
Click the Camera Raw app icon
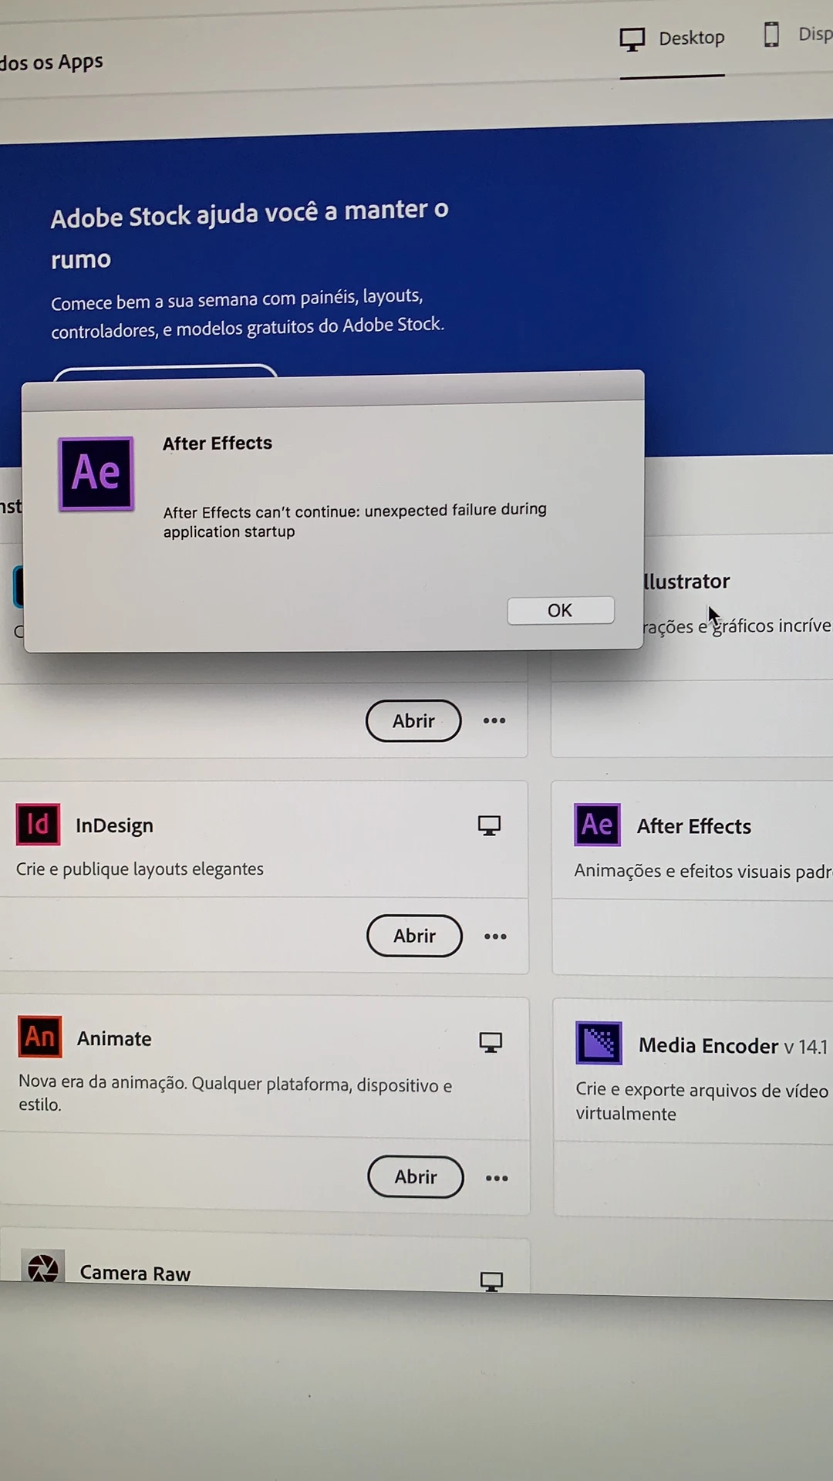43,1267
